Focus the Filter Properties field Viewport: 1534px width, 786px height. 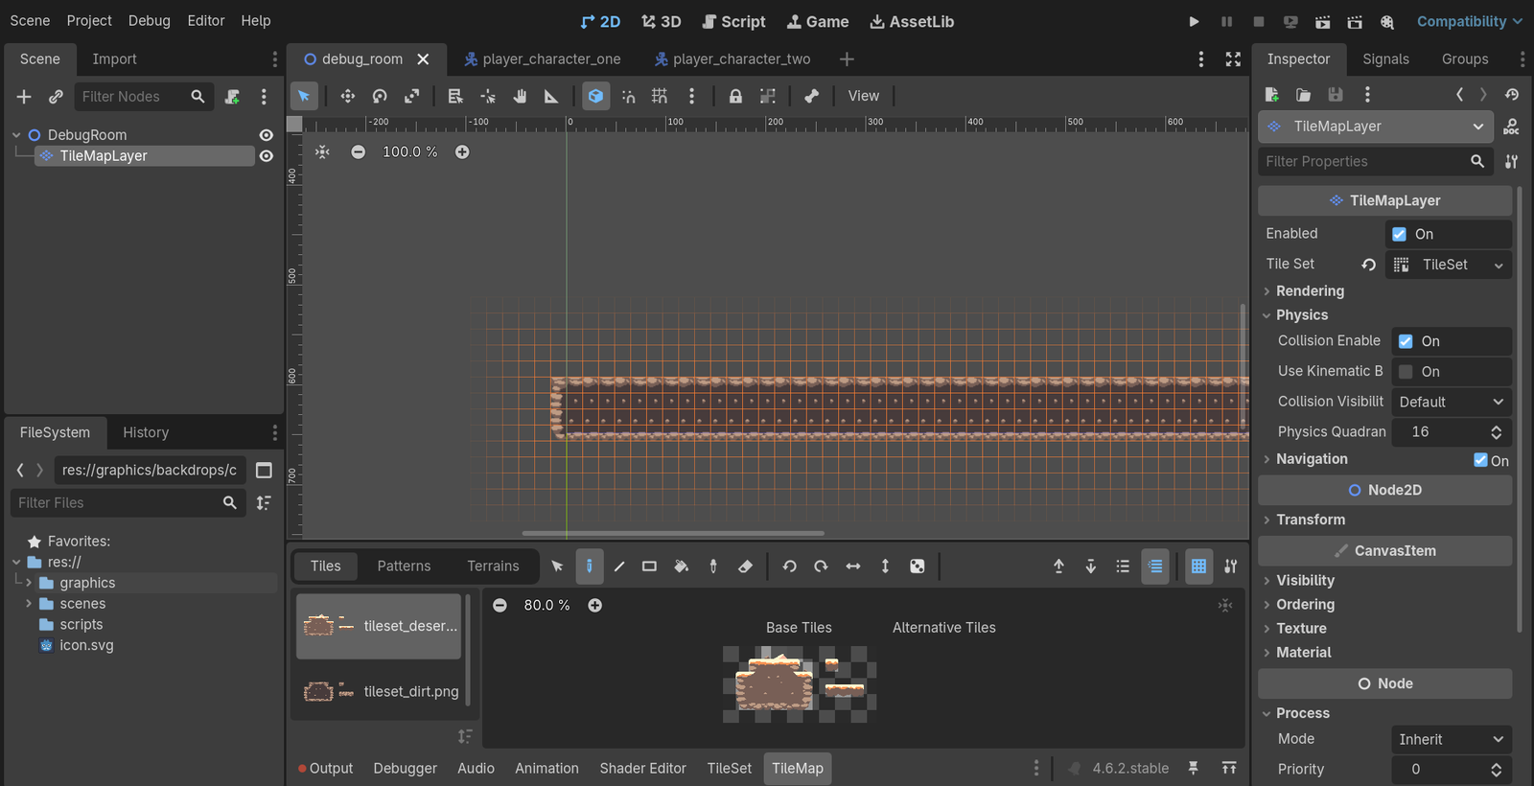1365,162
